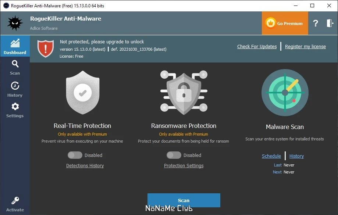
Task: Click the def. 20231030_133706 (latest) text
Action: pos(139,49)
